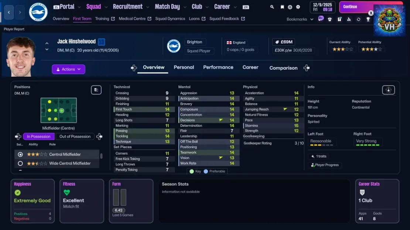410x230 pixels.
Task: Click the Right Foot Very Strong rating bar
Action: [368, 145]
